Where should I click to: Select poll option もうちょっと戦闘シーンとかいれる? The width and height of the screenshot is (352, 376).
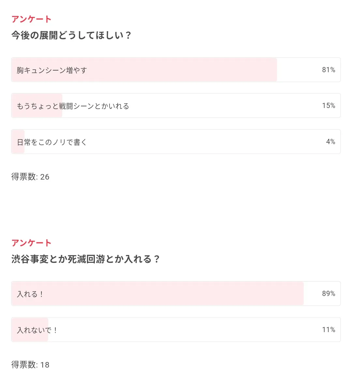tap(176, 106)
